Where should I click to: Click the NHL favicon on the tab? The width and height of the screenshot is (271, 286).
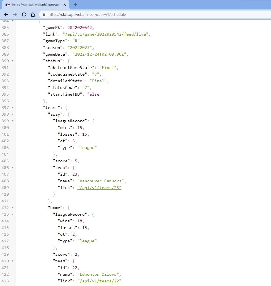coord(8,5)
